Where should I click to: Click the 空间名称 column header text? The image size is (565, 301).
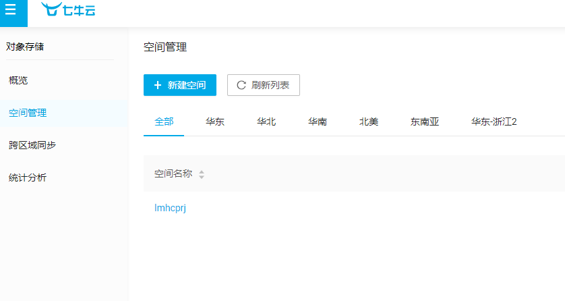(x=173, y=173)
